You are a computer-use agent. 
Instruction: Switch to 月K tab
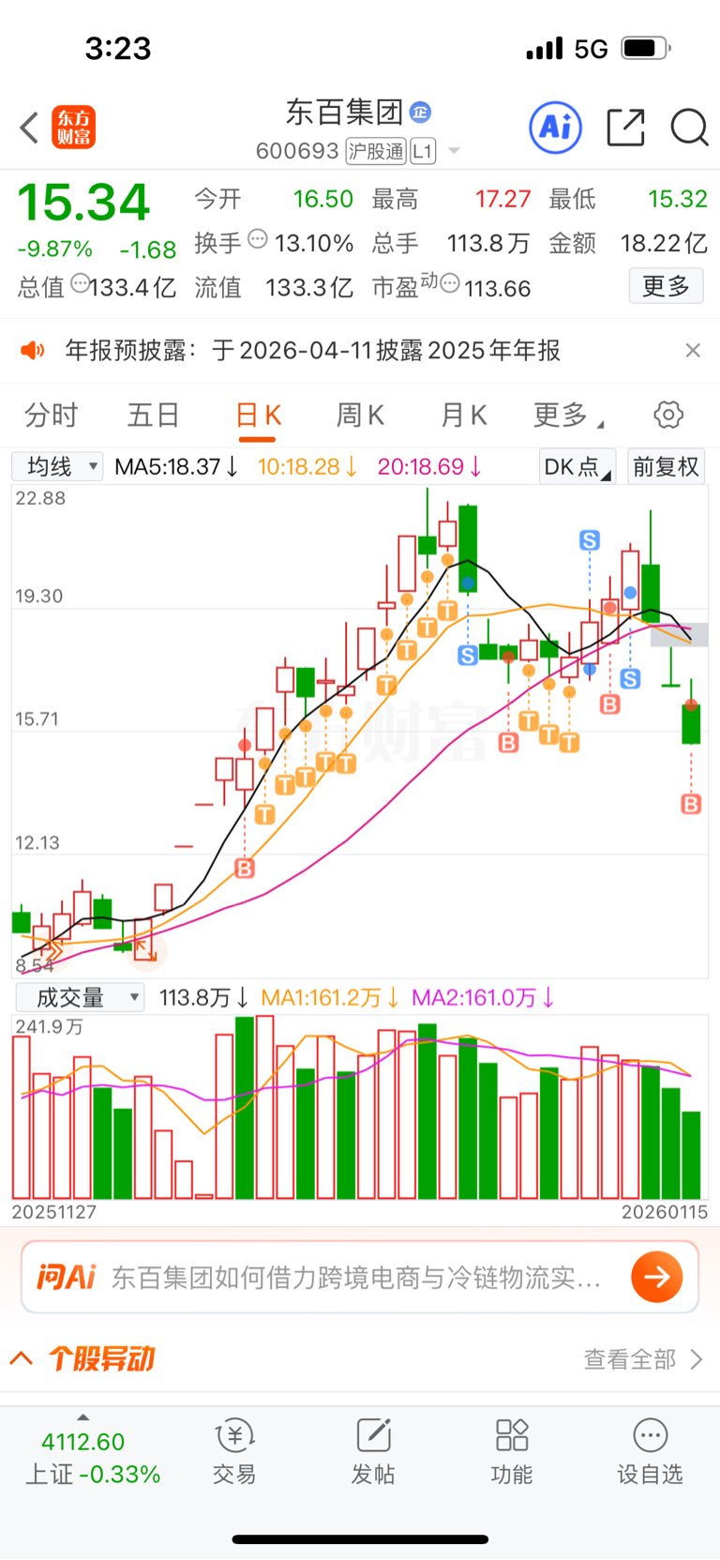click(x=464, y=415)
